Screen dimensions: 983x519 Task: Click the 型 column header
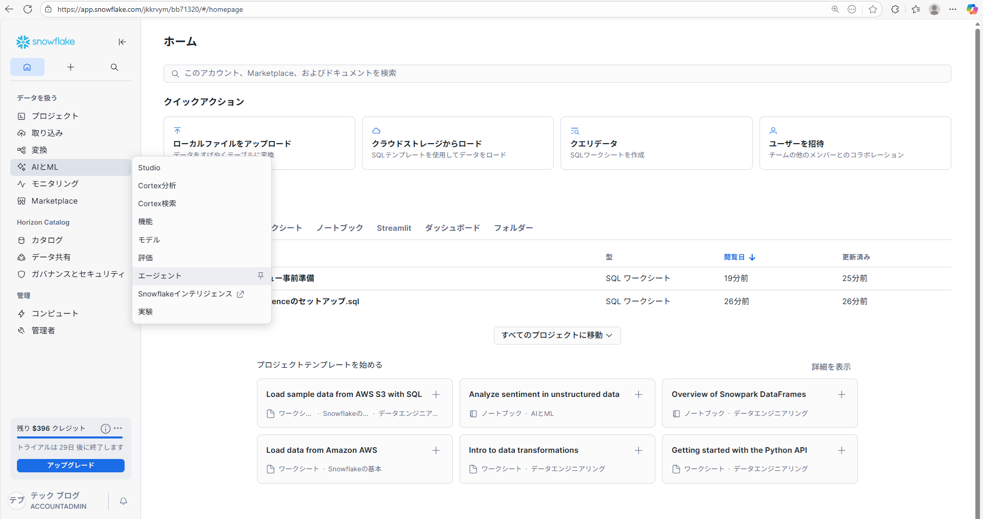[x=609, y=257]
